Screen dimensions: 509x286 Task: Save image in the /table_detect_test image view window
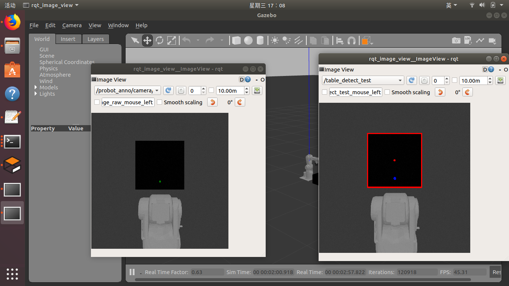coord(500,80)
